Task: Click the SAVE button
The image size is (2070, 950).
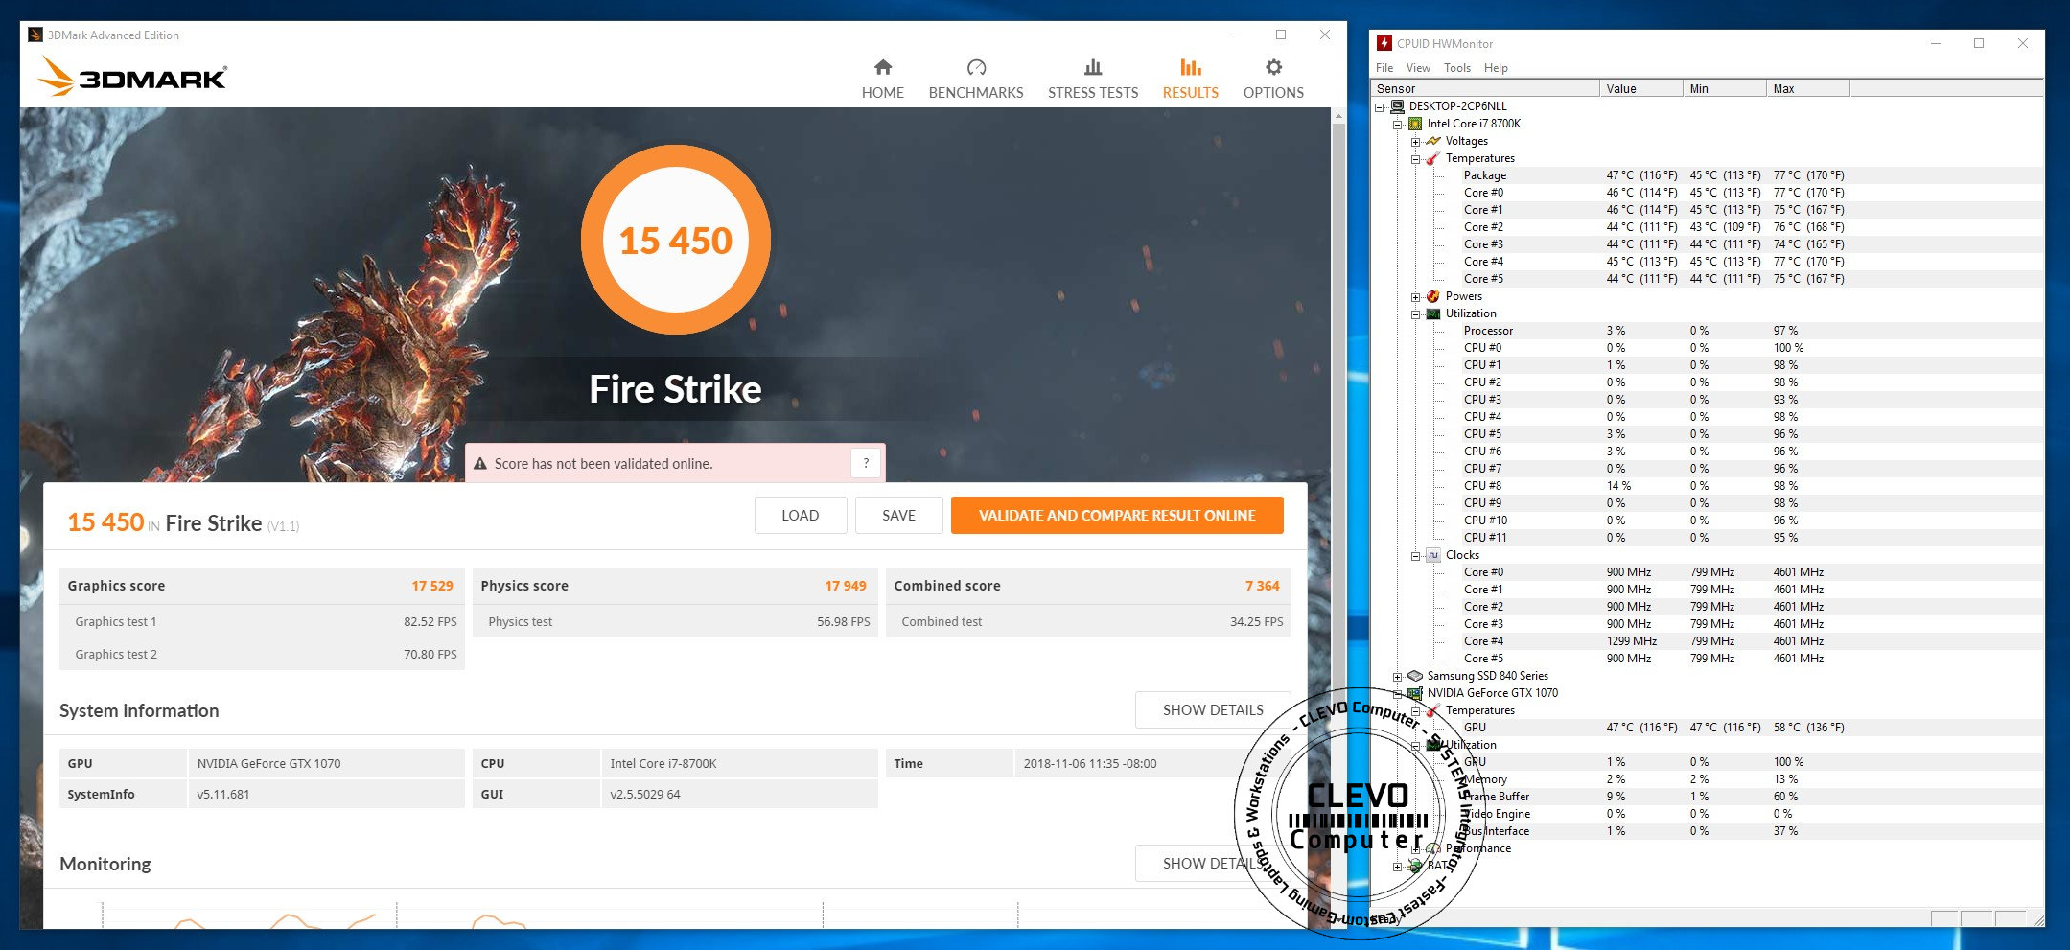Action: pos(898,515)
